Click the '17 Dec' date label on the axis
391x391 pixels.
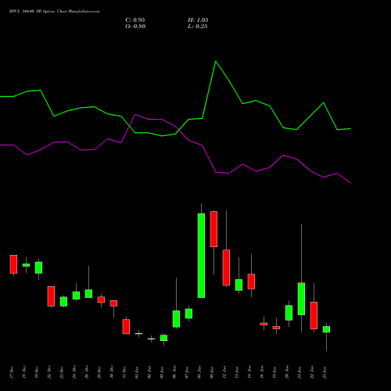(12, 372)
